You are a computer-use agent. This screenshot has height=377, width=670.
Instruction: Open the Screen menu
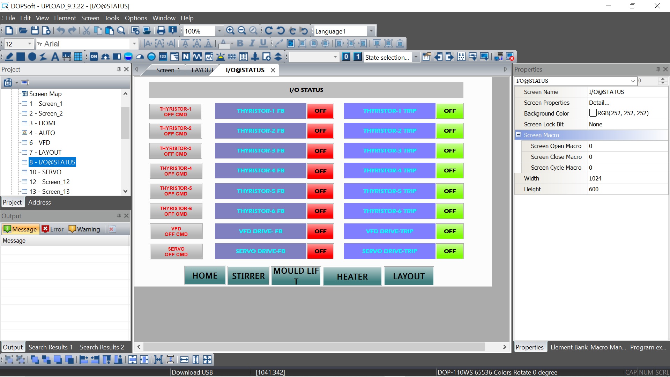click(90, 18)
